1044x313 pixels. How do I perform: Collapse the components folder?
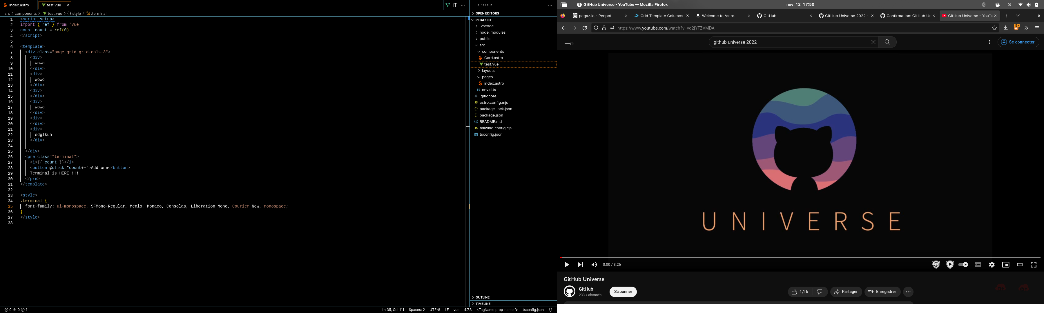point(492,51)
